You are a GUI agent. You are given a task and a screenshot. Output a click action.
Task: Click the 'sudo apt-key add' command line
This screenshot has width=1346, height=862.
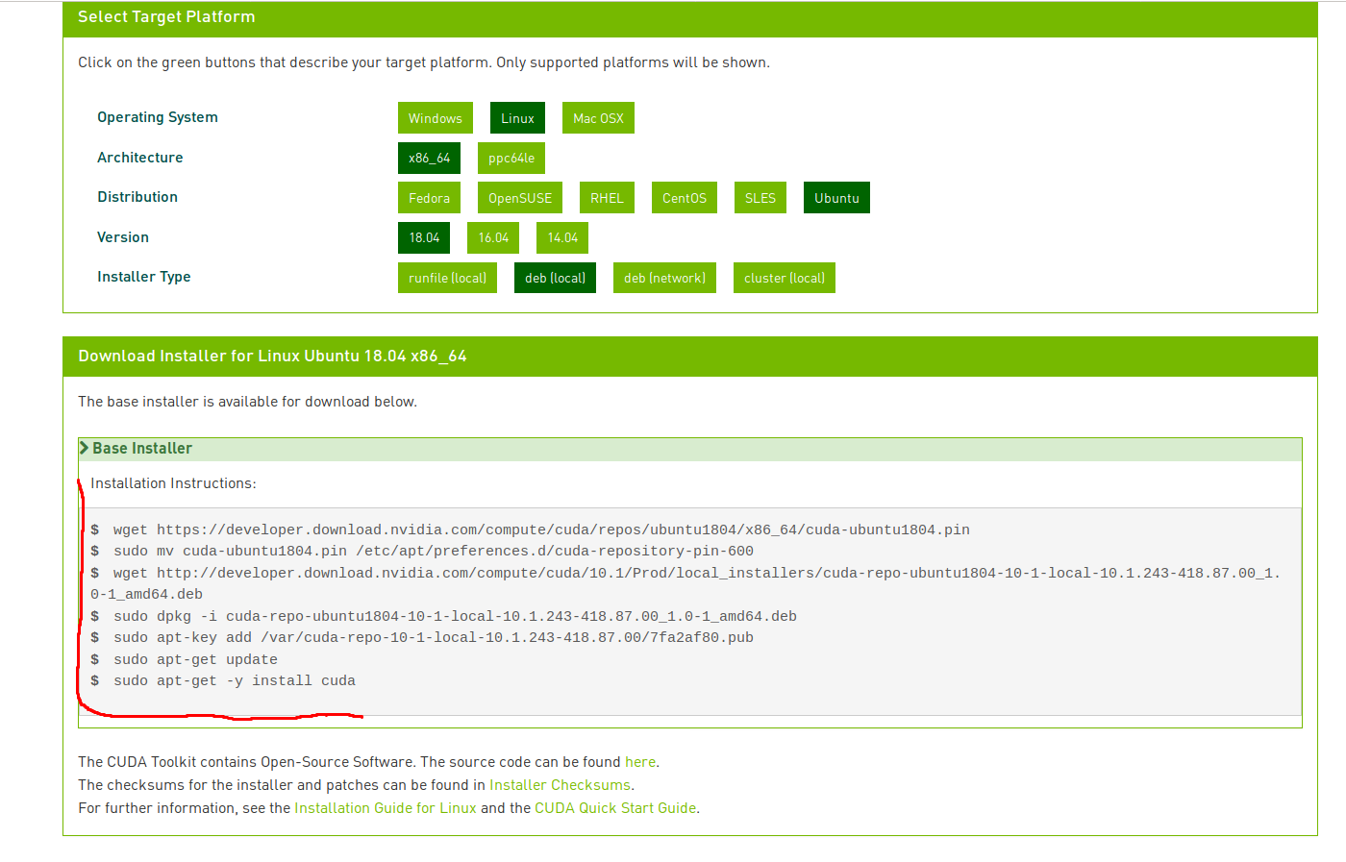pyautogui.click(x=434, y=637)
